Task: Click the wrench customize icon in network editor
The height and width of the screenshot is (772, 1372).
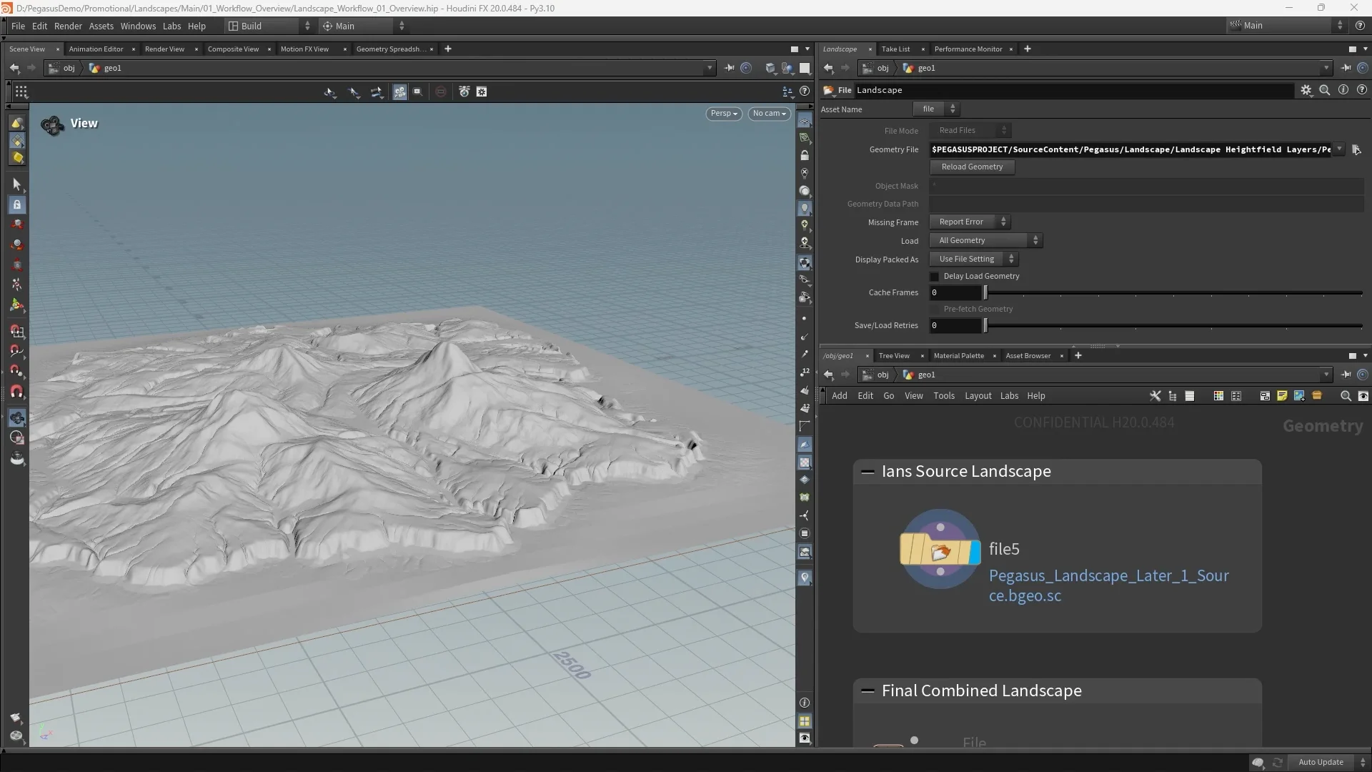Action: tap(1155, 396)
